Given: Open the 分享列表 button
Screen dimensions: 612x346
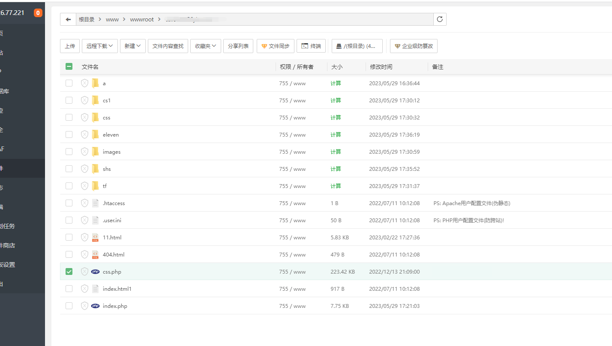Looking at the screenshot, I should point(238,46).
